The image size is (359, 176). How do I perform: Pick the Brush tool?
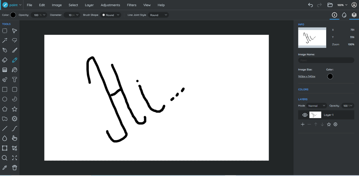(x=15, y=50)
